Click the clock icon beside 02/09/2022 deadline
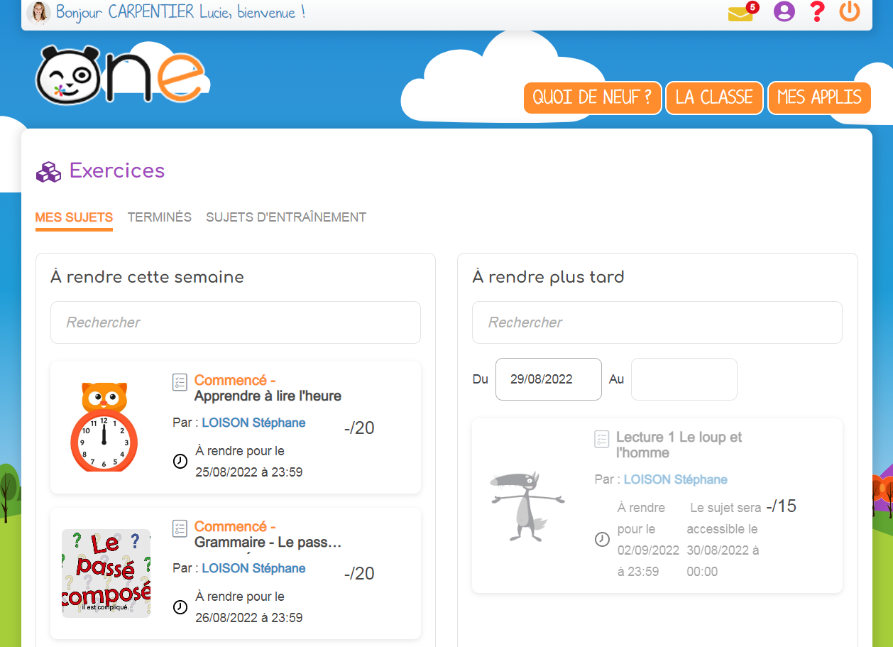The width and height of the screenshot is (893, 647). tap(602, 540)
